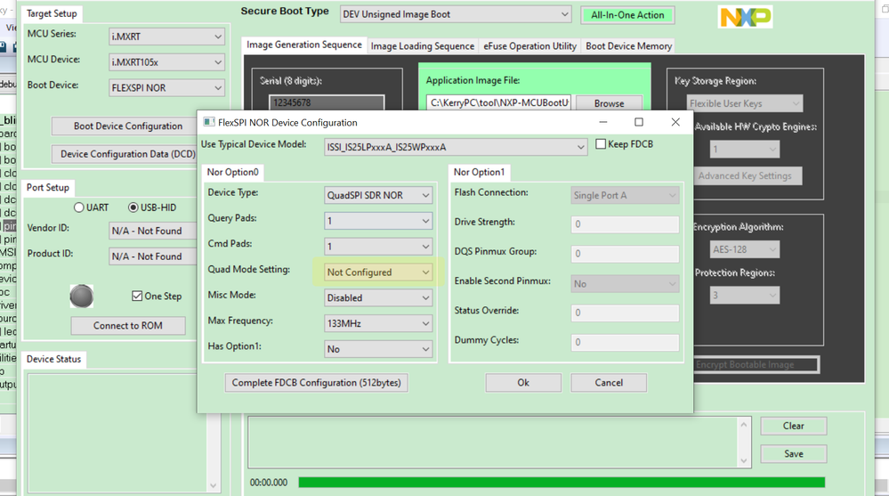889x496 pixels.
Task: Click the Dummy Cycles field
Action: tap(625, 342)
